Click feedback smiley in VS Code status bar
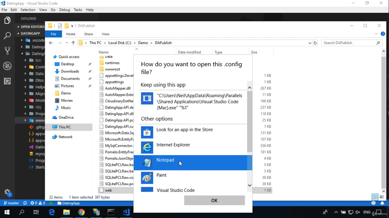 [373, 203]
